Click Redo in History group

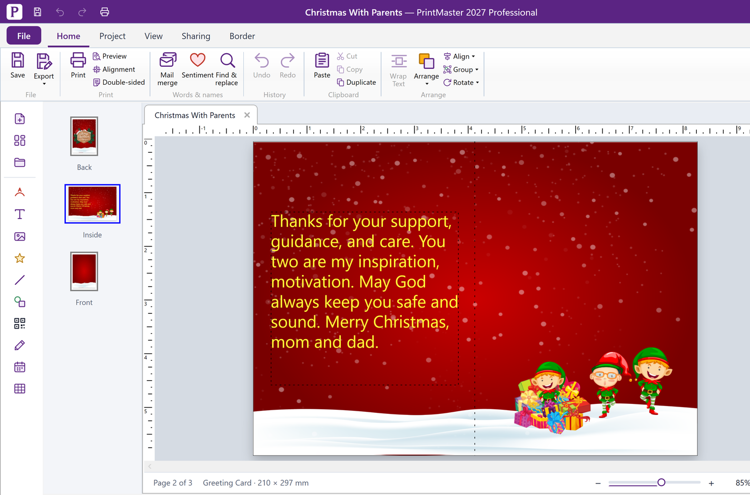click(288, 65)
